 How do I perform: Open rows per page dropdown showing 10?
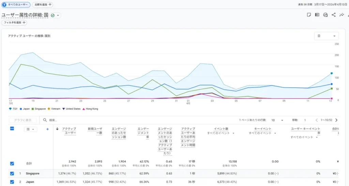click(277, 120)
